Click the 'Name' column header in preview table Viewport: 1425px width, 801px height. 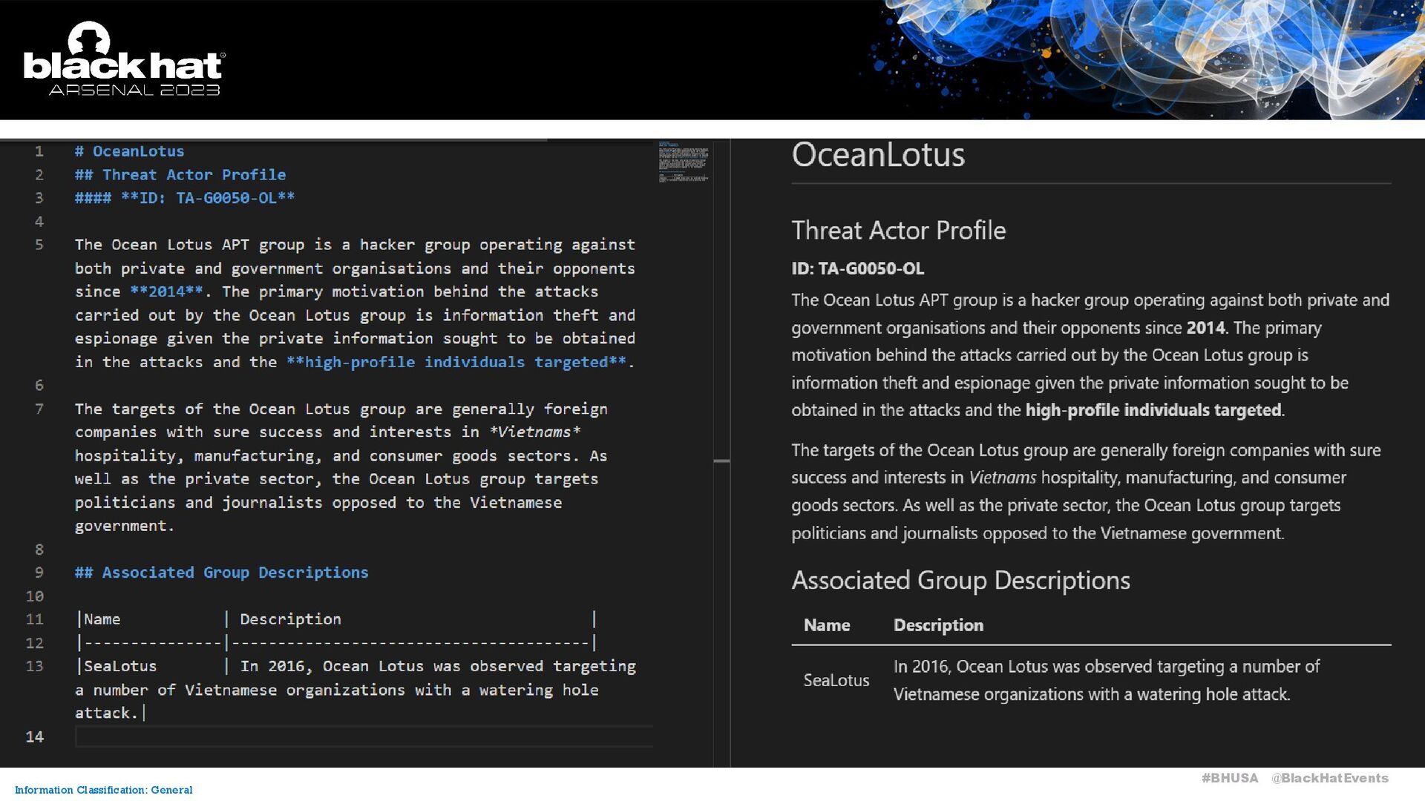pyautogui.click(x=827, y=625)
